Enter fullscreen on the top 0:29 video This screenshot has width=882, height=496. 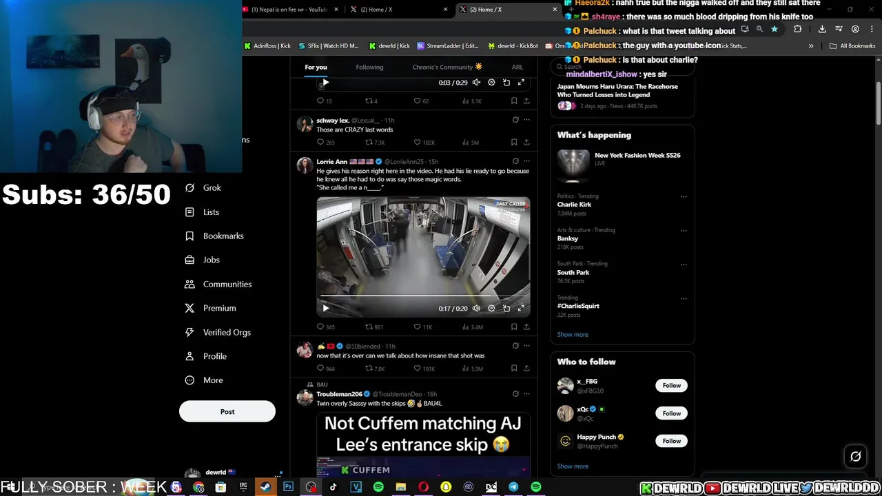[x=521, y=83]
